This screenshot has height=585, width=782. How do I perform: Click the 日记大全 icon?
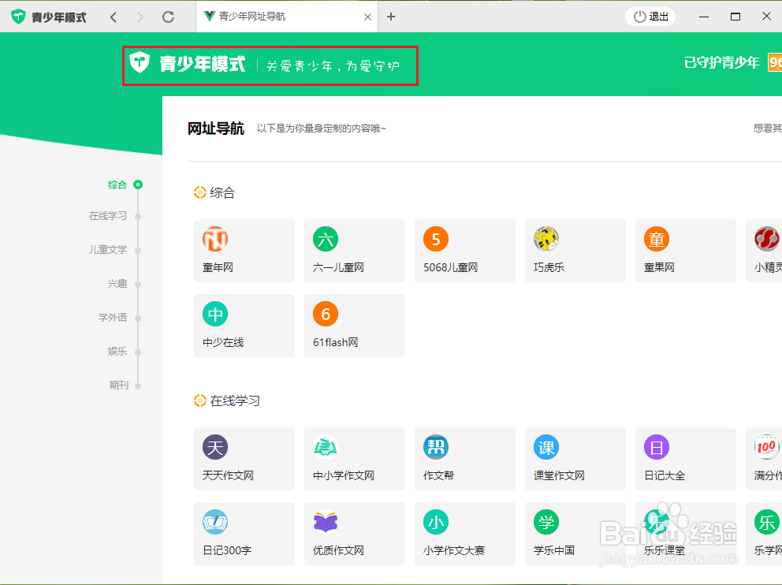pyautogui.click(x=685, y=459)
